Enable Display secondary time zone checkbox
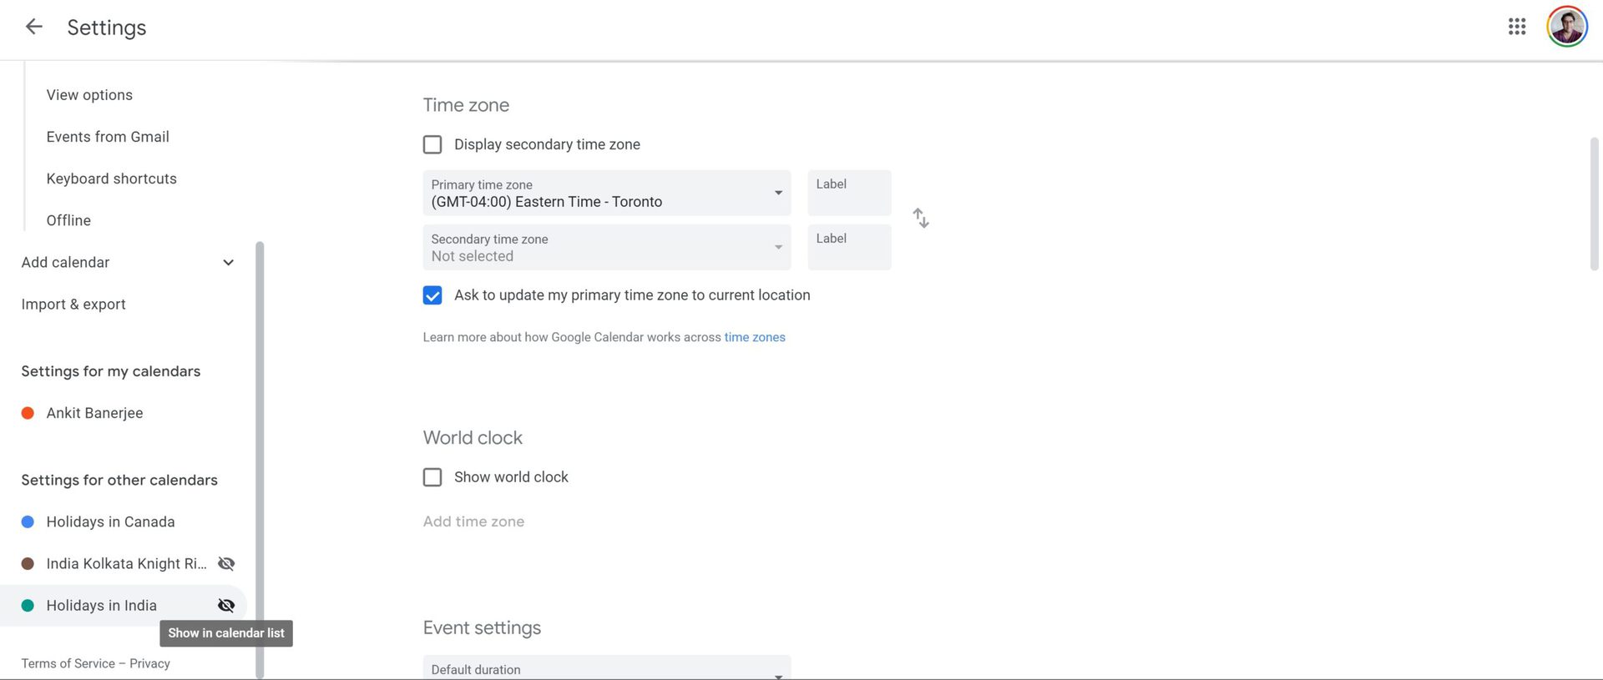Image resolution: width=1603 pixels, height=680 pixels. (x=432, y=144)
